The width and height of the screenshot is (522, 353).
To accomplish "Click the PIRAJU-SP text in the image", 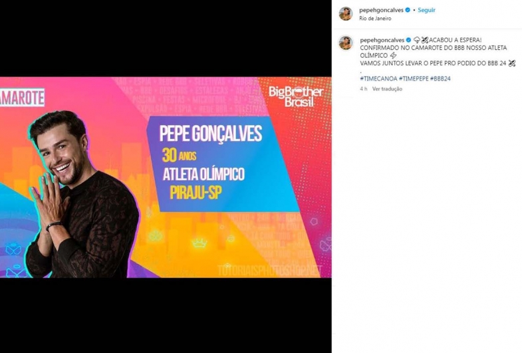I will point(196,192).
